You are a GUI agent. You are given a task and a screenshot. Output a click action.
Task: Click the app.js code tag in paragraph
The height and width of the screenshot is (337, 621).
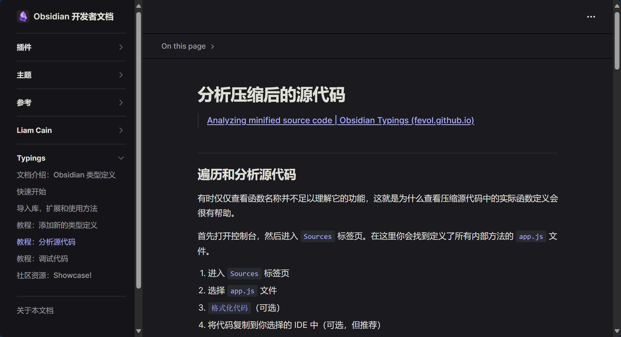(531, 236)
